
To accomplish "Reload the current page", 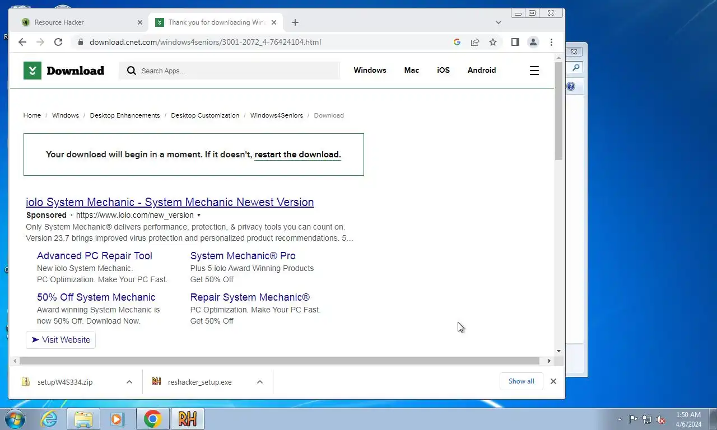I will pyautogui.click(x=58, y=42).
